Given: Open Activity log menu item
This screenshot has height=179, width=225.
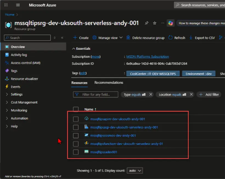Looking at the screenshot, I should [x=19, y=55].
